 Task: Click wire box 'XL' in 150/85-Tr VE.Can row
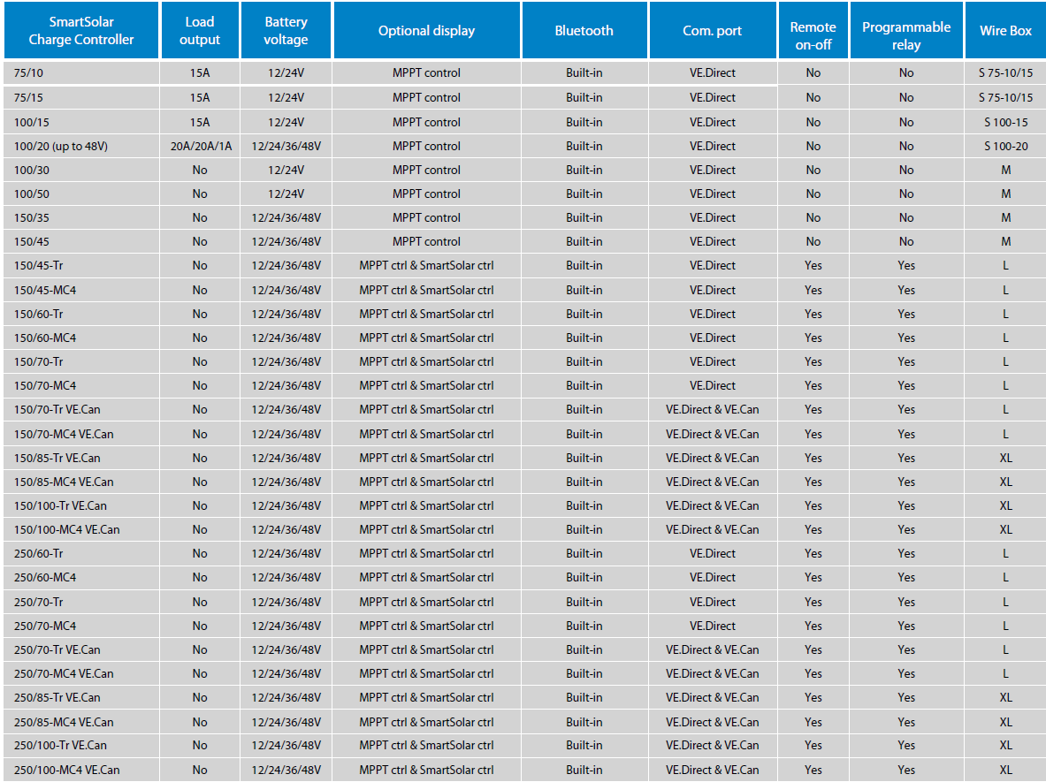click(1006, 458)
